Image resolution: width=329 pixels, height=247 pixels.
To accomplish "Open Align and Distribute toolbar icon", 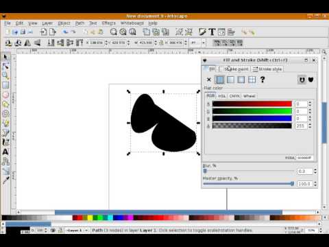I will tap(231, 32).
